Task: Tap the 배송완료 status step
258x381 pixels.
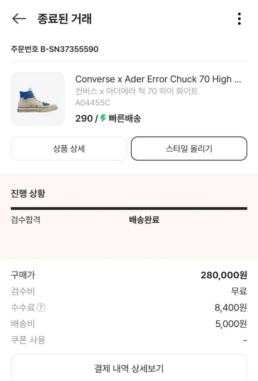Action: point(144,220)
